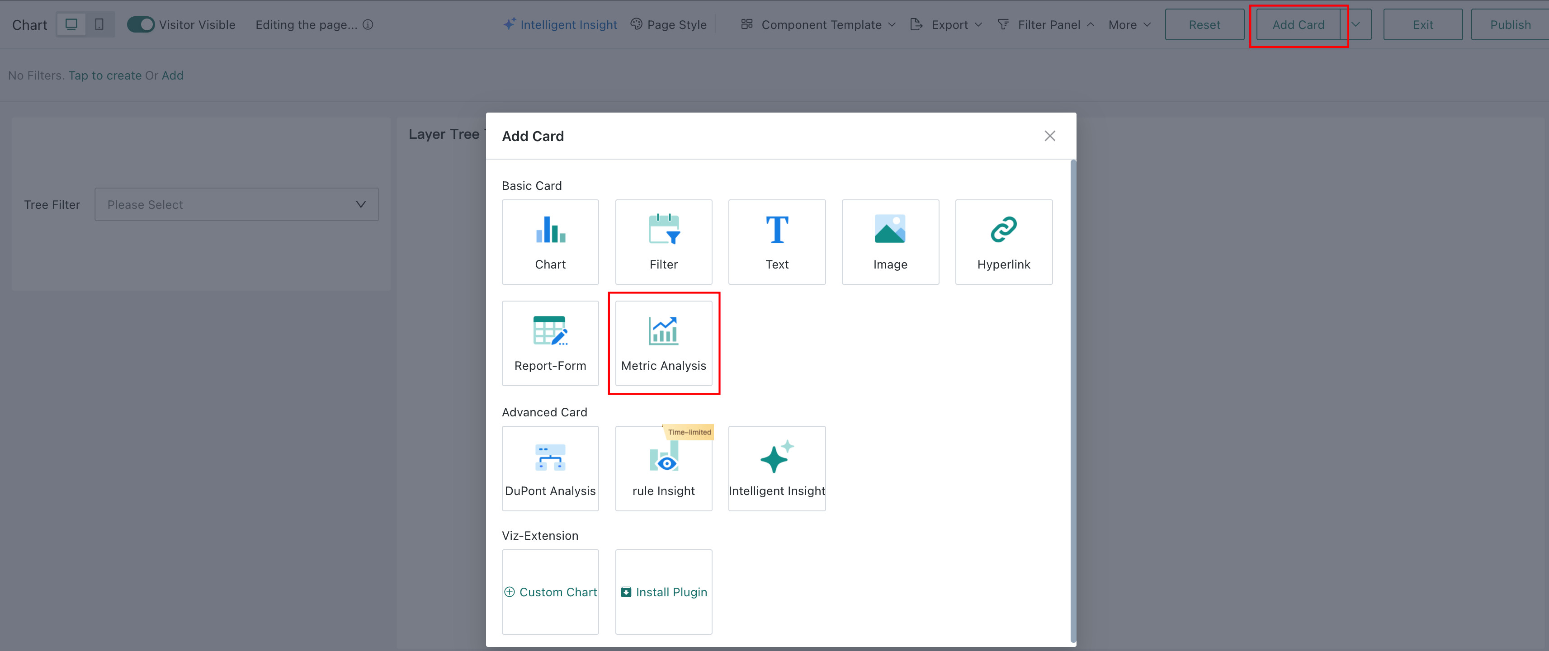
Task: Click the Add filter link
Action: tap(173, 76)
